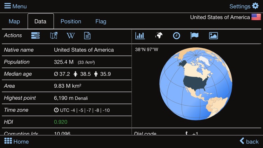Click the waving flag icon
The width and height of the screenshot is (263, 148).
pyautogui.click(x=194, y=35)
